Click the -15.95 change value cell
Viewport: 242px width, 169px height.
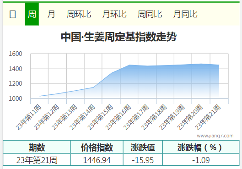click(143, 160)
